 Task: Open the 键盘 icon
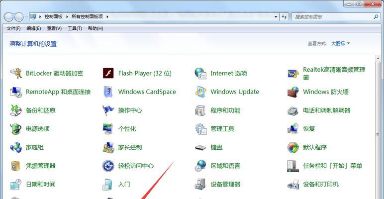(200, 148)
